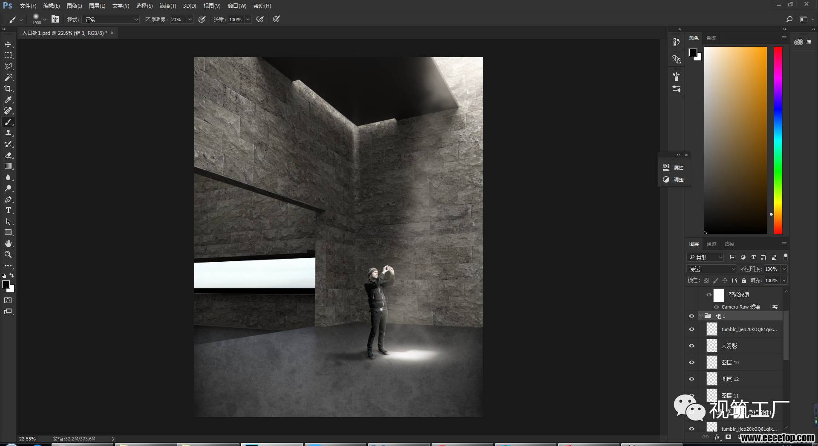Collapse the 组 1 group
The image size is (818, 446).
[701, 316]
